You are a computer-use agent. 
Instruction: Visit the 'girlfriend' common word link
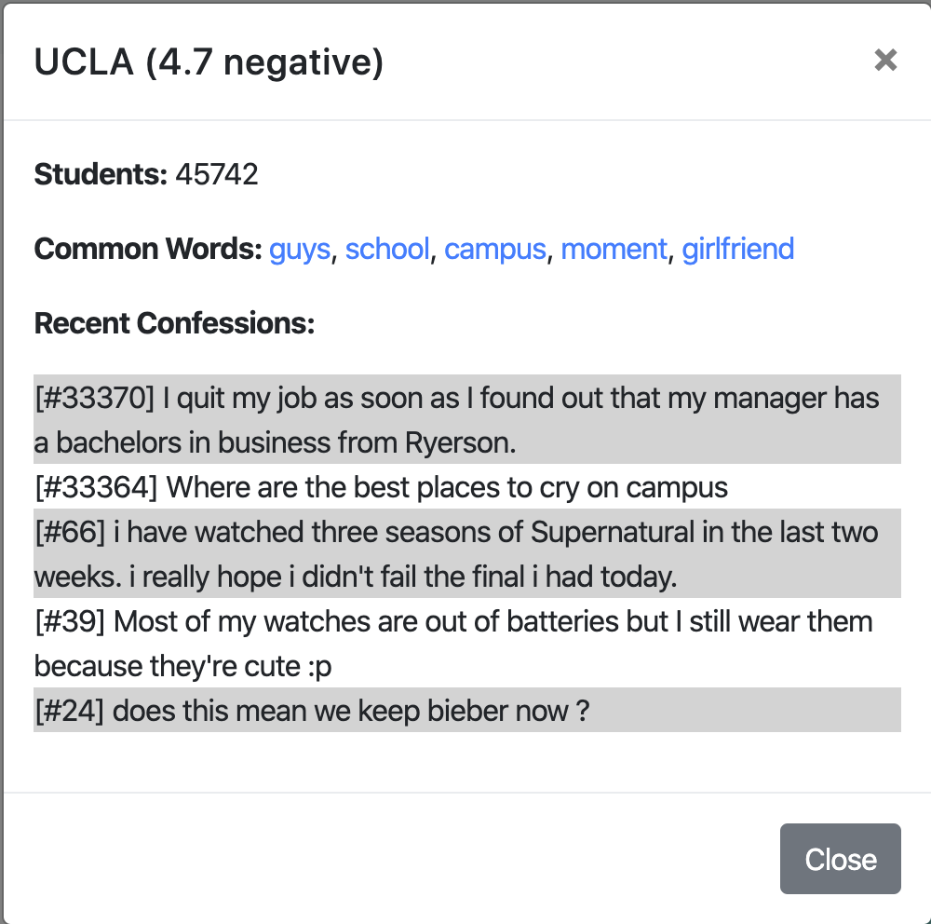point(737,249)
